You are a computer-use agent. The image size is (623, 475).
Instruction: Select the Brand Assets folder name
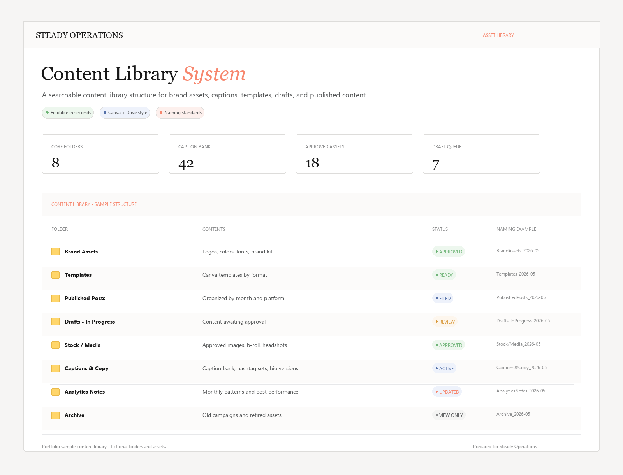pyautogui.click(x=81, y=252)
